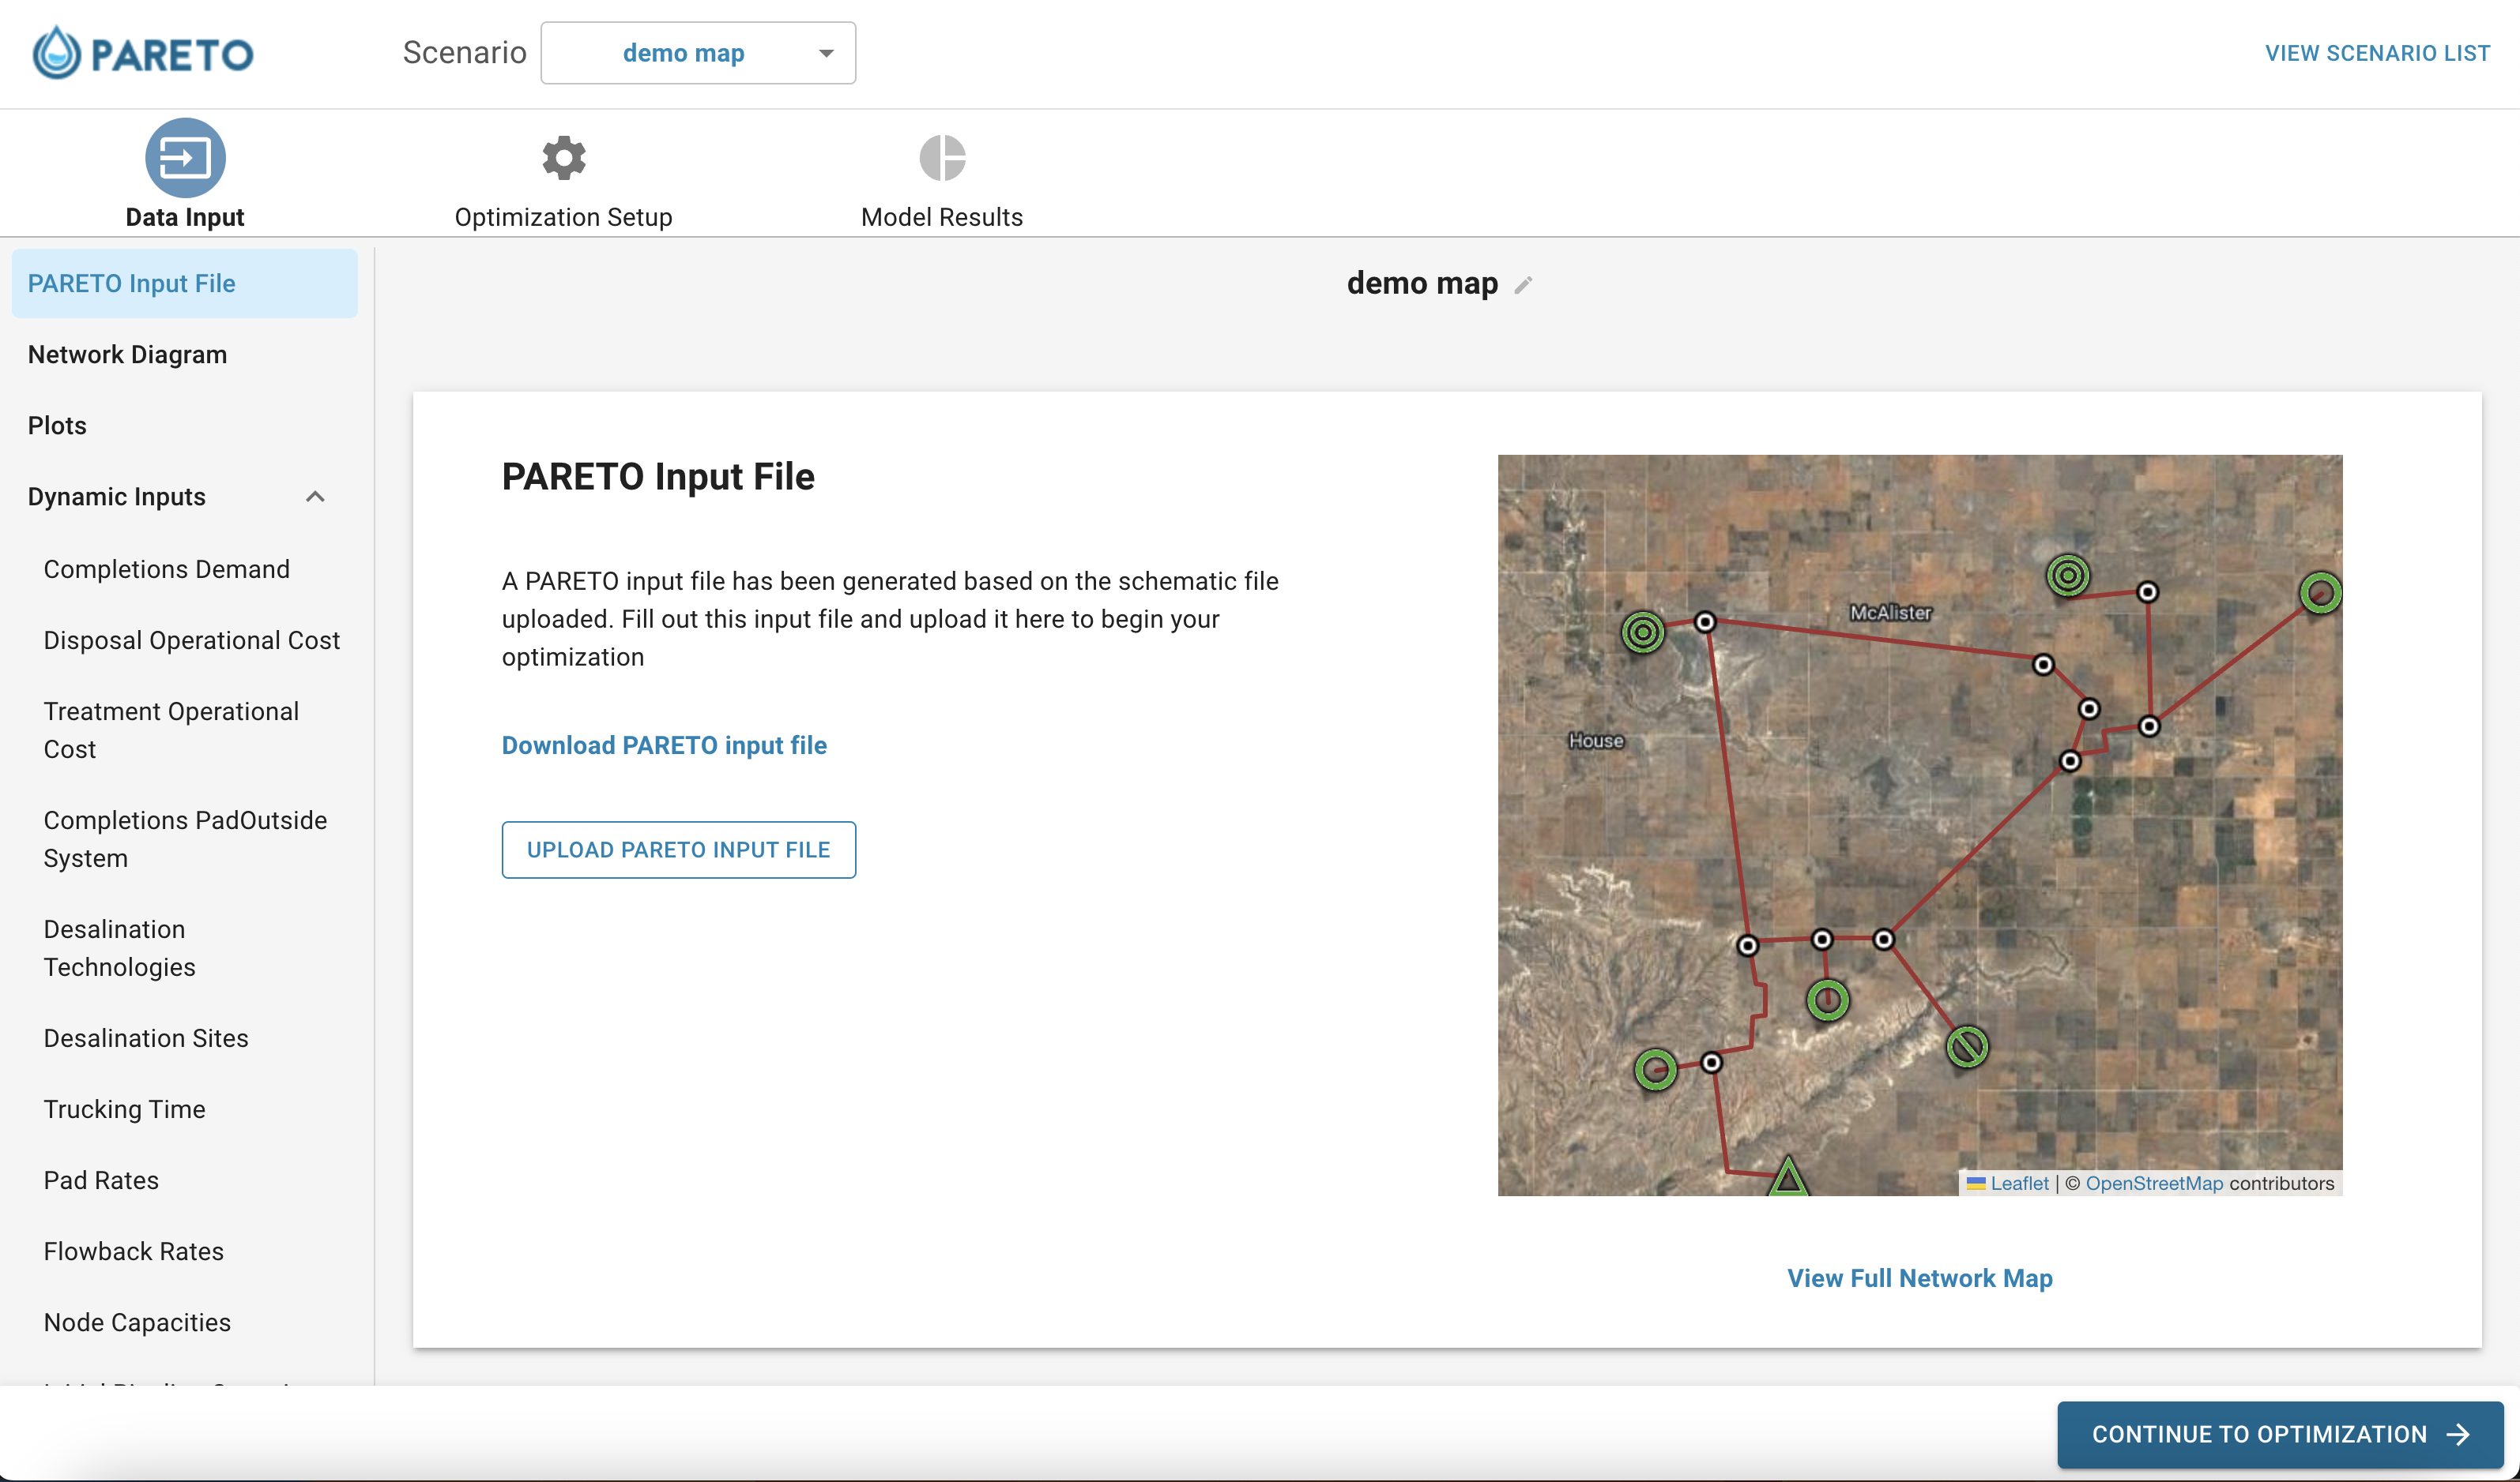Click the green triple-ring marker above House label

pyautogui.click(x=1643, y=632)
